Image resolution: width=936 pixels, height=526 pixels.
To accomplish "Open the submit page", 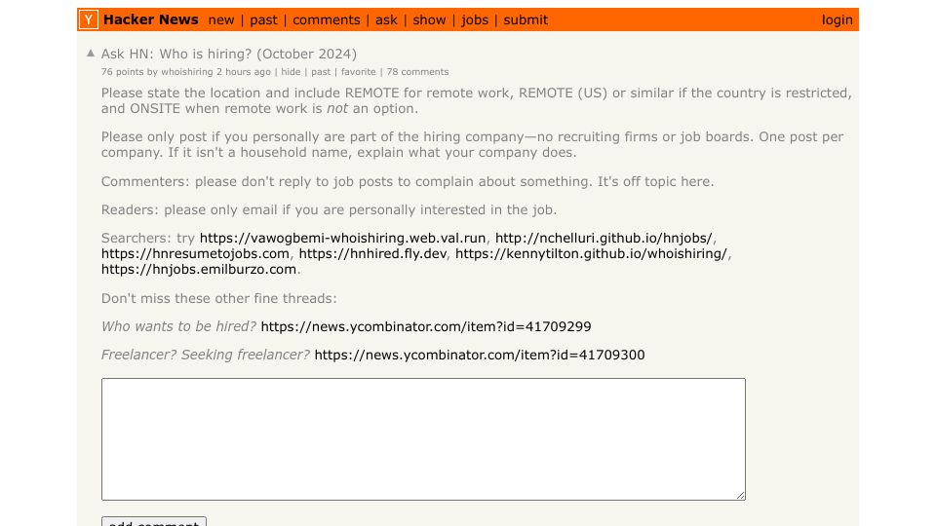I will point(526,19).
